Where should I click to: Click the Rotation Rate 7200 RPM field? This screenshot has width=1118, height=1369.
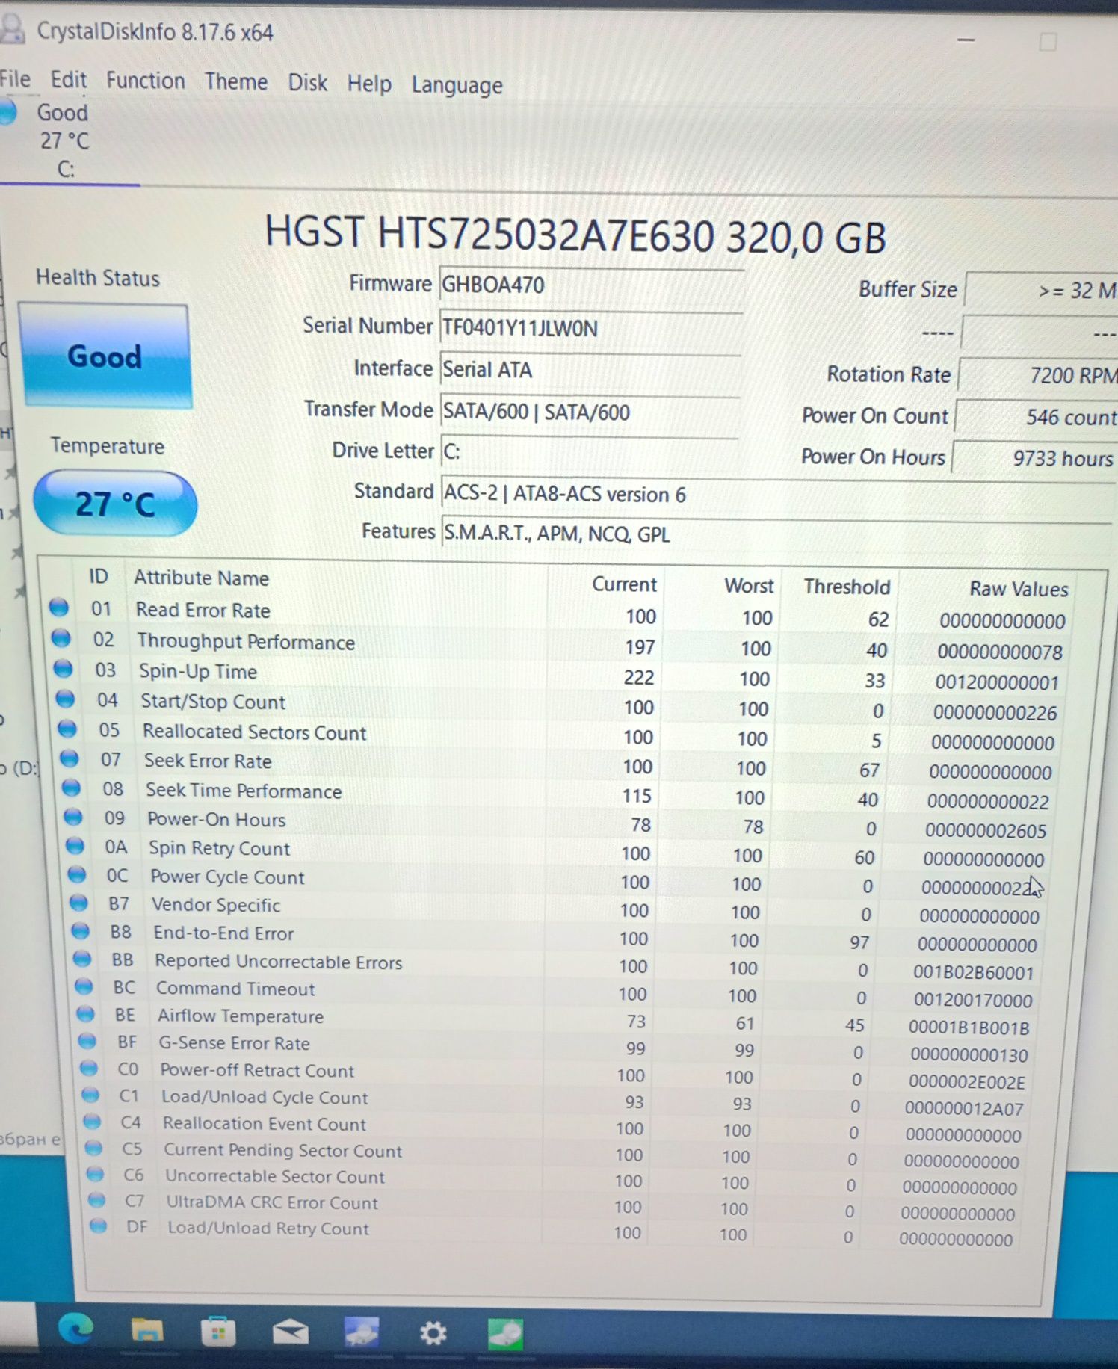[x=1039, y=375]
